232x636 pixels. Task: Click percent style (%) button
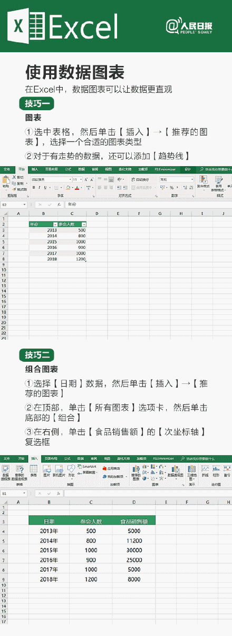(x=171, y=187)
